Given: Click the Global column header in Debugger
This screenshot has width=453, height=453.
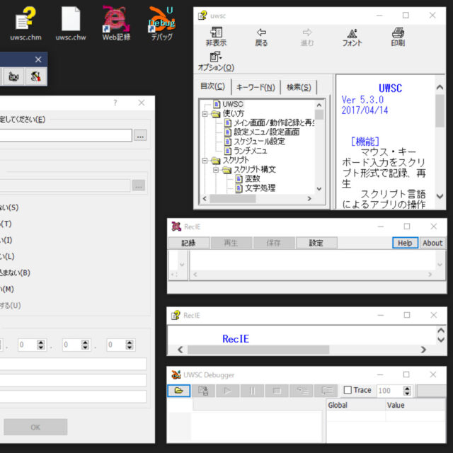Looking at the screenshot, I should click(x=355, y=406).
